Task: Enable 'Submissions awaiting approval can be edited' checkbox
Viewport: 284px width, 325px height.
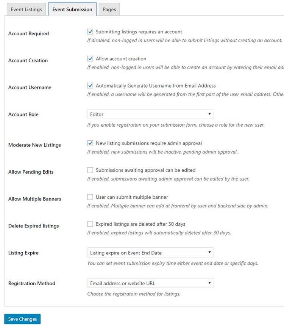Action: pos(90,170)
